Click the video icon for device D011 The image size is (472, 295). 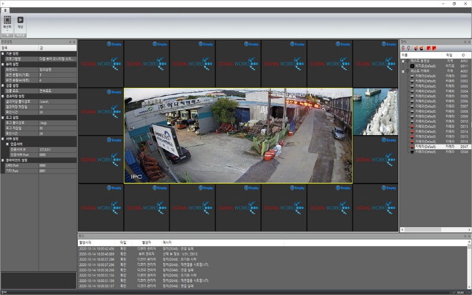(412, 65)
